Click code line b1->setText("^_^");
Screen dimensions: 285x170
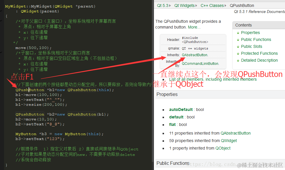[x=40, y=100]
